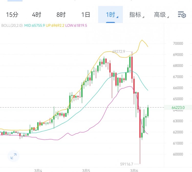This screenshot has height=172, width=192.
Task: Click the 3月5 date axis label
Action: 86,170
